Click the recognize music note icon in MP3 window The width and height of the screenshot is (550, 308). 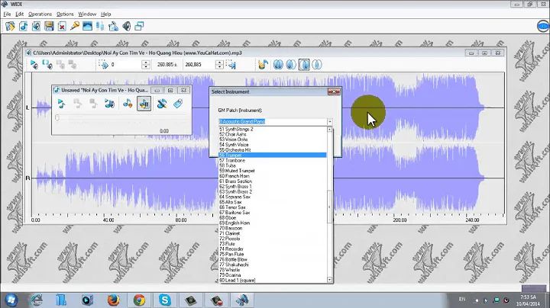tap(263, 64)
